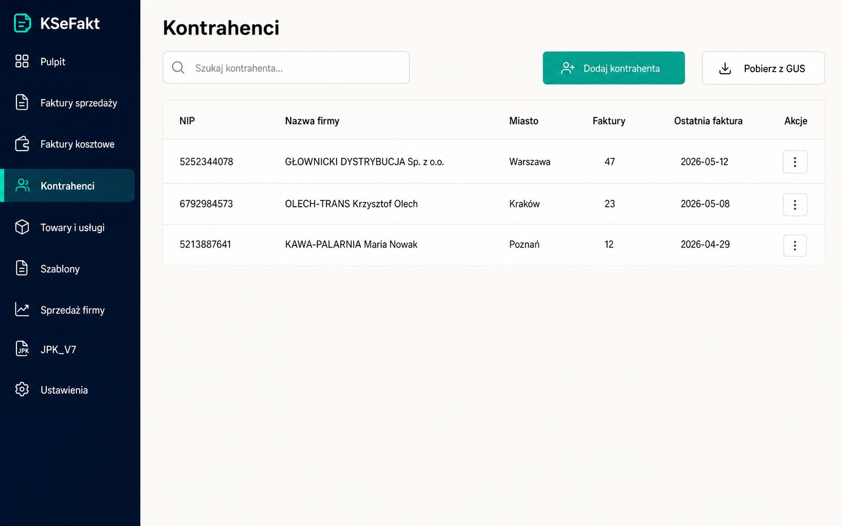This screenshot has width=842, height=526.
Task: Click NIP 5213887641
Action: pyautogui.click(x=205, y=244)
